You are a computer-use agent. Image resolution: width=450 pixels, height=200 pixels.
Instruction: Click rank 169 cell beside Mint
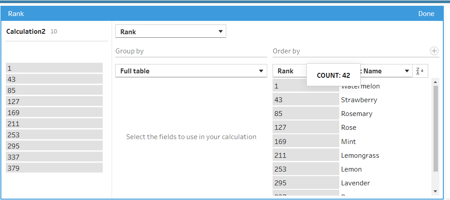[305, 141]
